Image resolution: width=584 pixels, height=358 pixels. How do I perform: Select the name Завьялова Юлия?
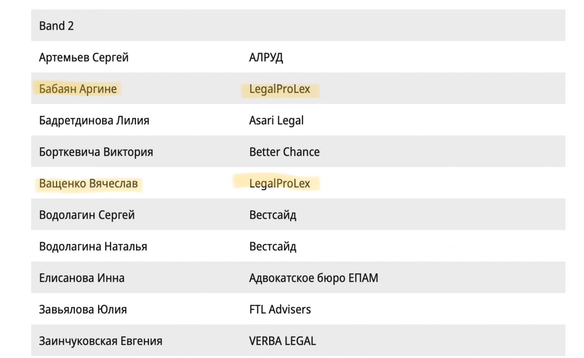coord(83,309)
